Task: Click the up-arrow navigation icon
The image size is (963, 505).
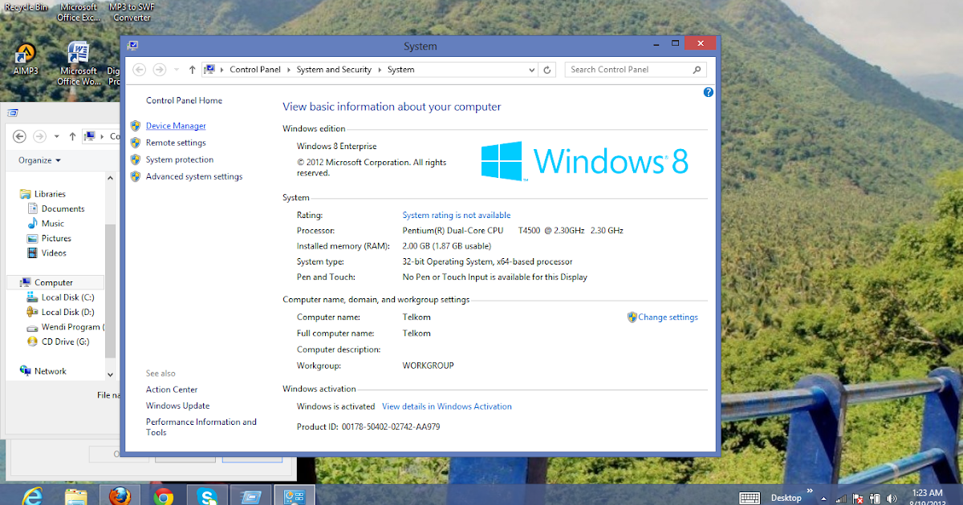Action: click(x=192, y=69)
